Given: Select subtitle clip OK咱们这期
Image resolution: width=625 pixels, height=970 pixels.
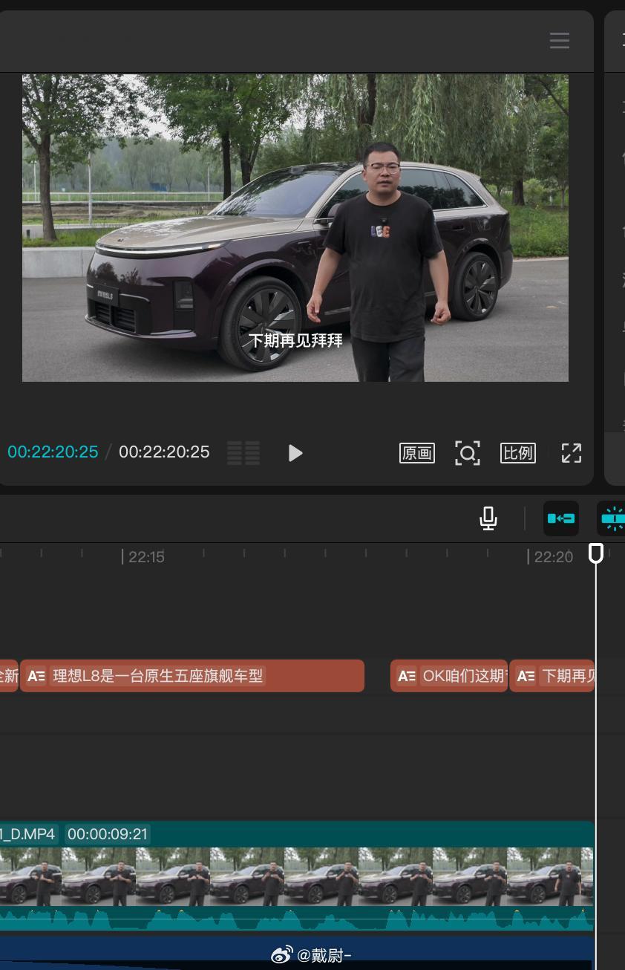Looking at the screenshot, I should click(x=449, y=676).
